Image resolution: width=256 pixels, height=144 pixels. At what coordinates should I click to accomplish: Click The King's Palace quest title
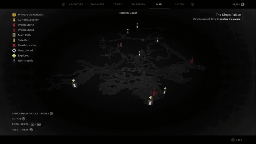point(228,15)
